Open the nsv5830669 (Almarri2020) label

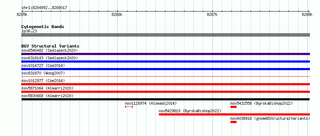click(x=47, y=96)
